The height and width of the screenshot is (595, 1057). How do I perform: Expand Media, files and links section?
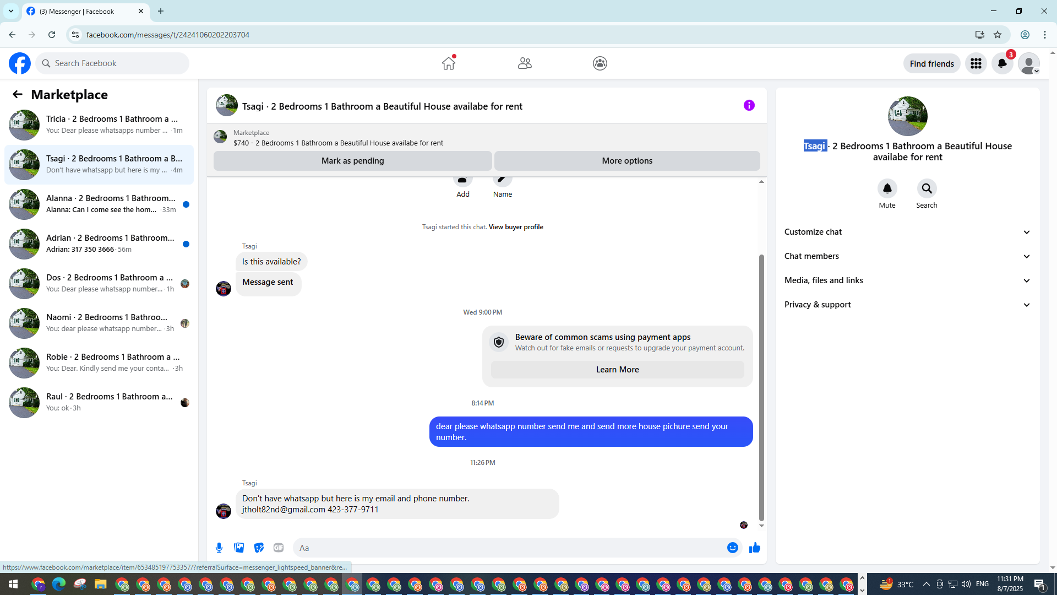click(907, 280)
